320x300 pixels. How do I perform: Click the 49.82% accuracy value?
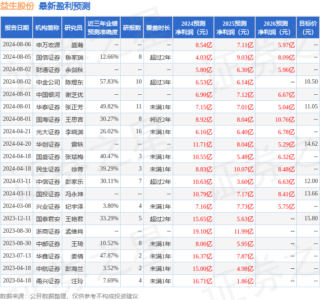109,107
